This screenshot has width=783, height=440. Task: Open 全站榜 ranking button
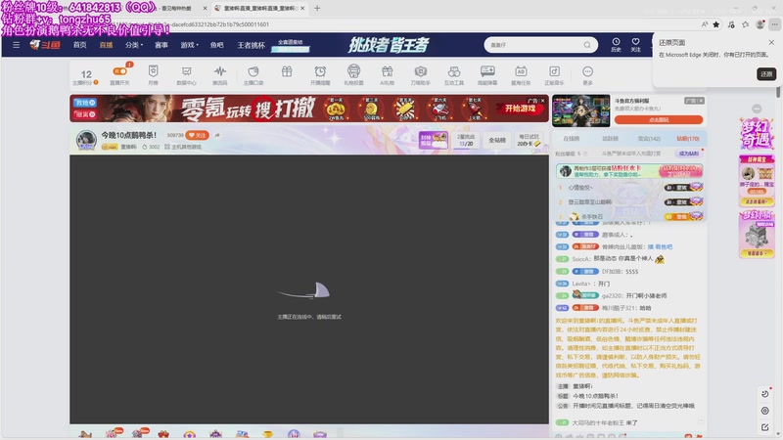[497, 140]
